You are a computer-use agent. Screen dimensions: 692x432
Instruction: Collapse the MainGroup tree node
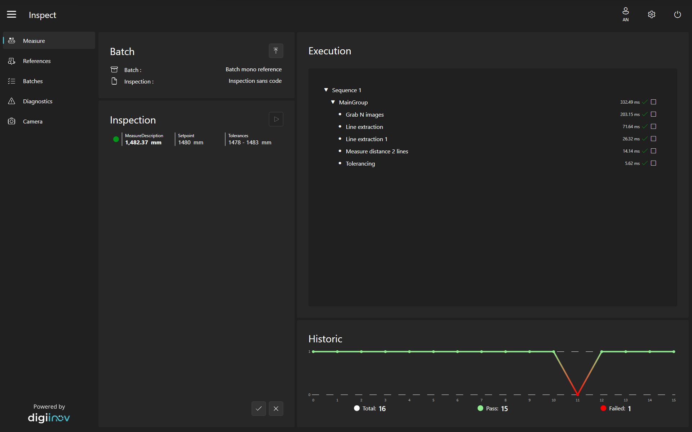tap(333, 102)
